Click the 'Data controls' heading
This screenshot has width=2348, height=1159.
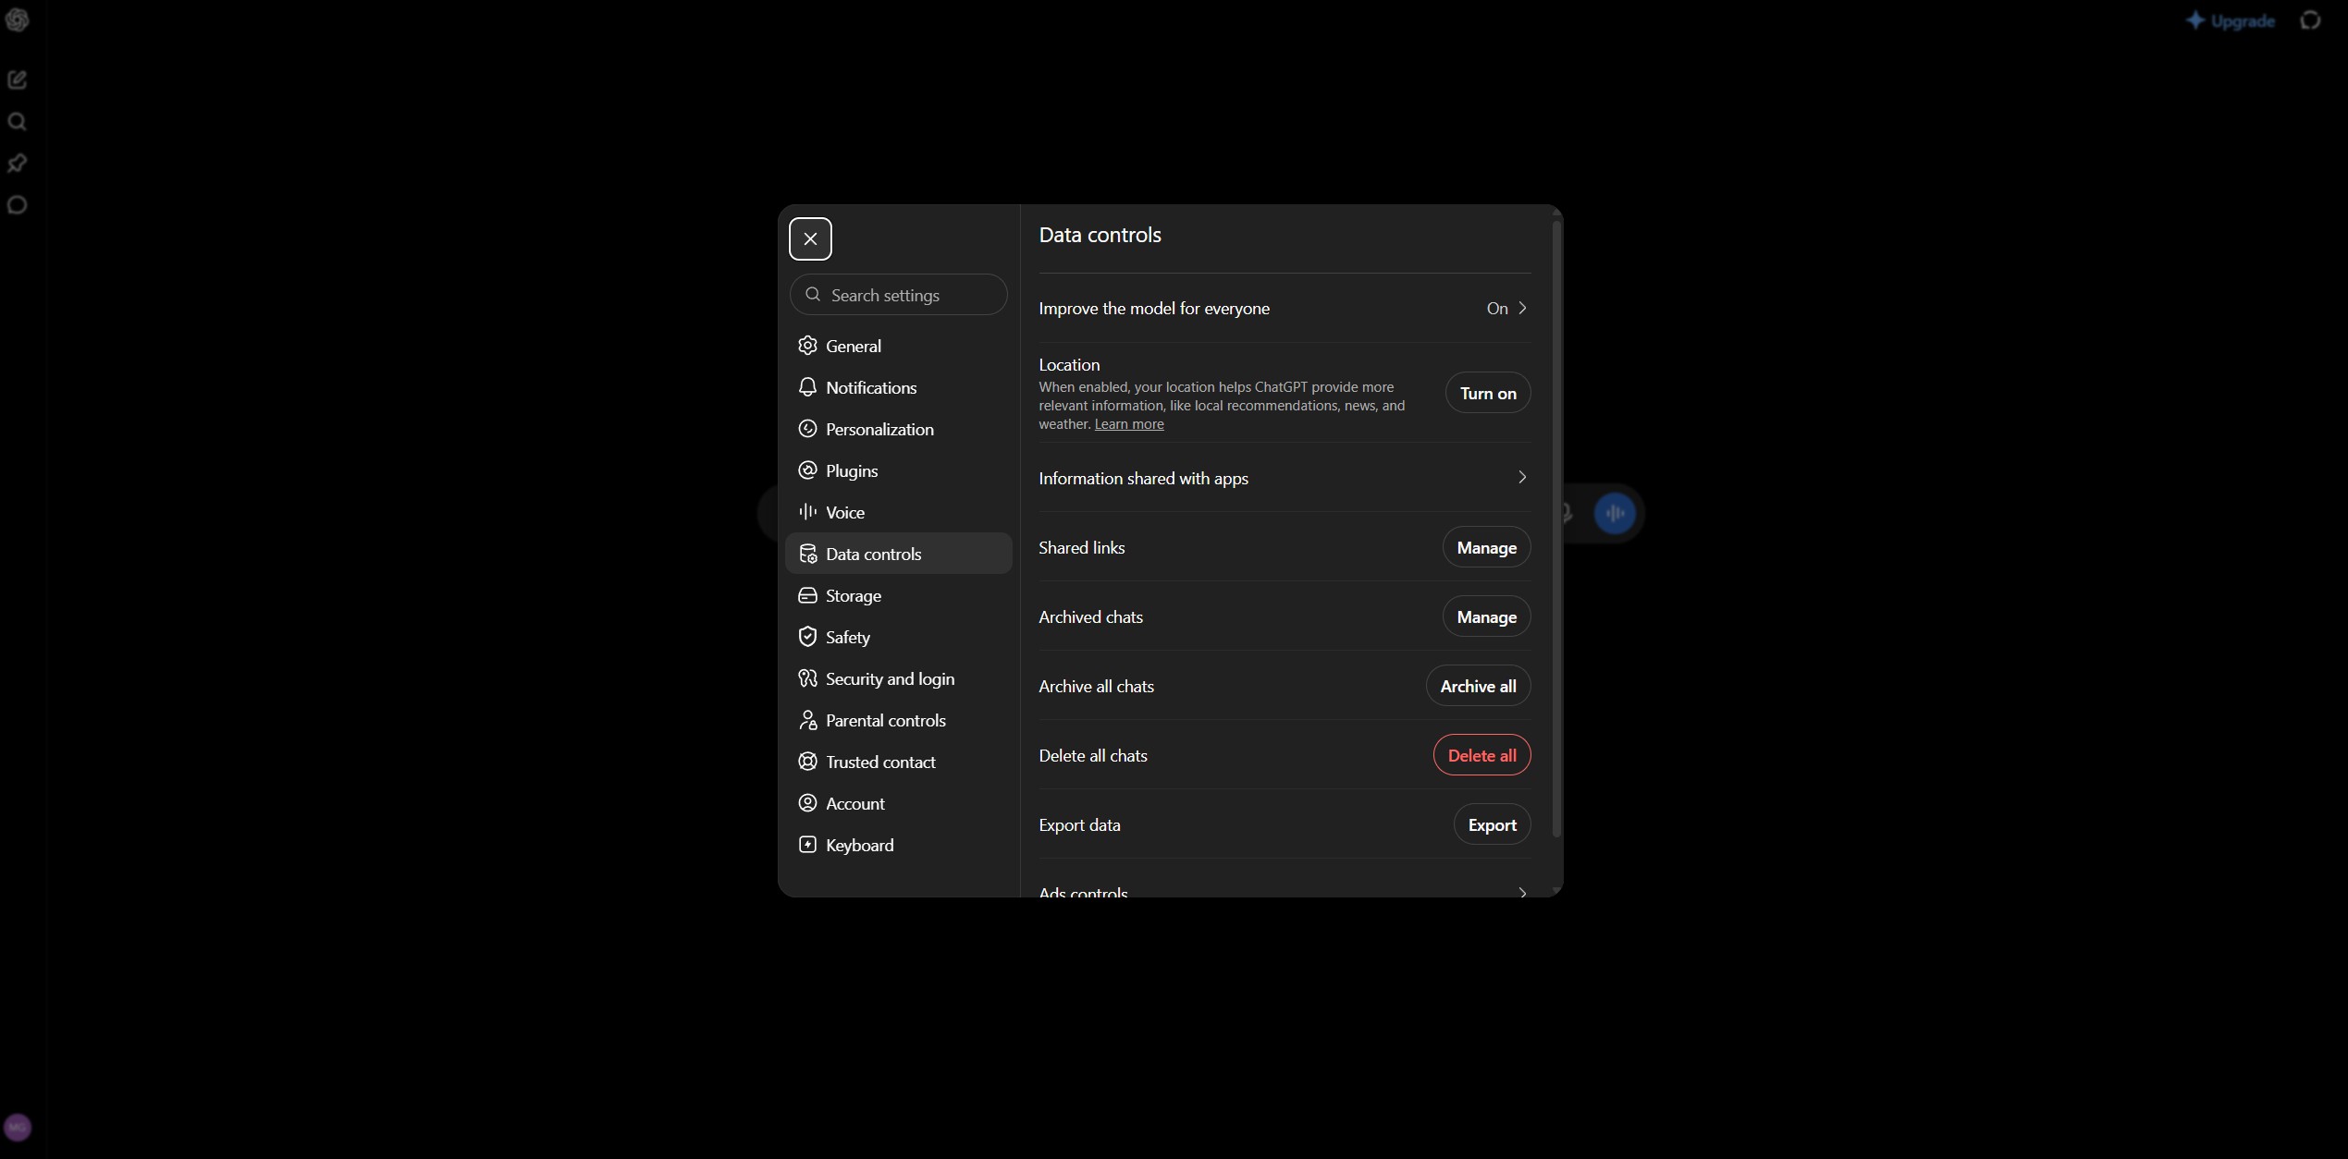(x=1100, y=235)
